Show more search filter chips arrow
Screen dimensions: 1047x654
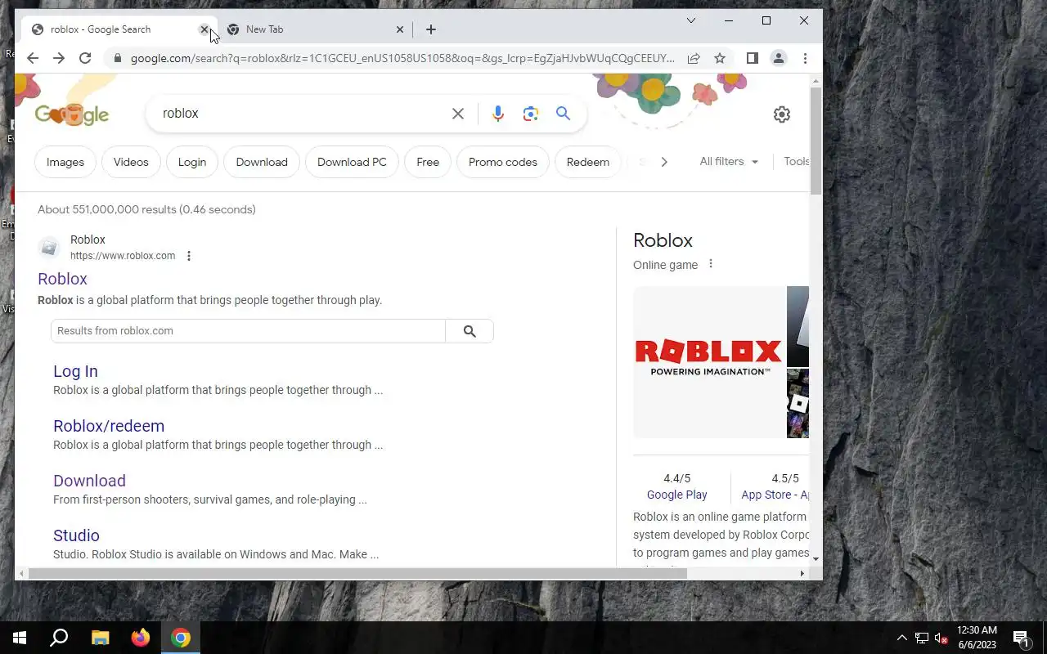click(664, 162)
